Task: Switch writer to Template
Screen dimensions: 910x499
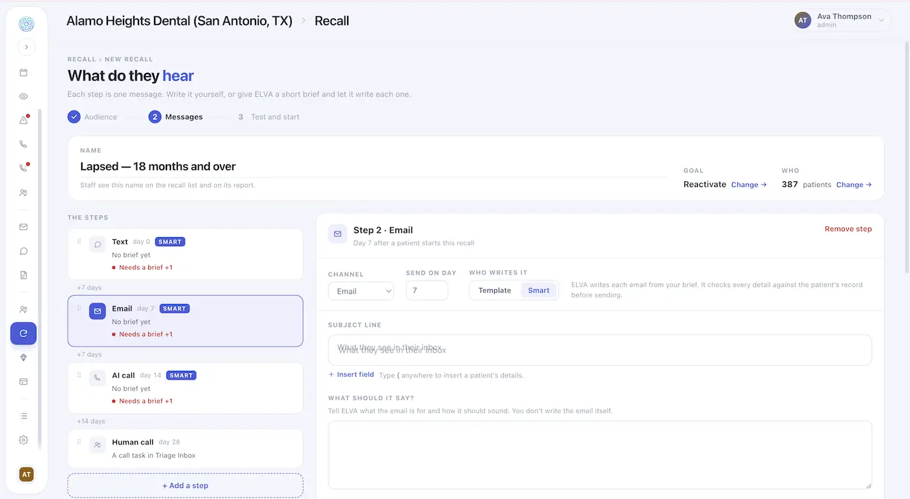Action: click(495, 290)
